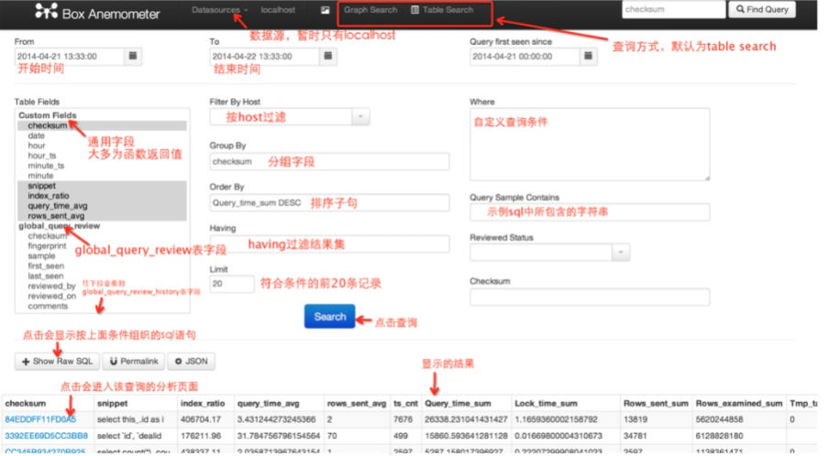Image resolution: width=829 pixels, height=456 pixels.
Task: Click the index_ratio column header
Action: coord(203,403)
